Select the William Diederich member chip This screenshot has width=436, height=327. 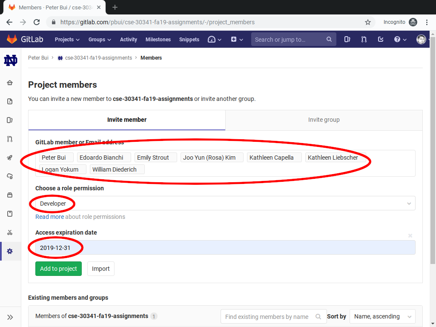click(x=117, y=169)
